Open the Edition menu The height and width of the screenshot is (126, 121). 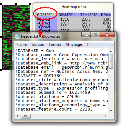click(38, 44)
